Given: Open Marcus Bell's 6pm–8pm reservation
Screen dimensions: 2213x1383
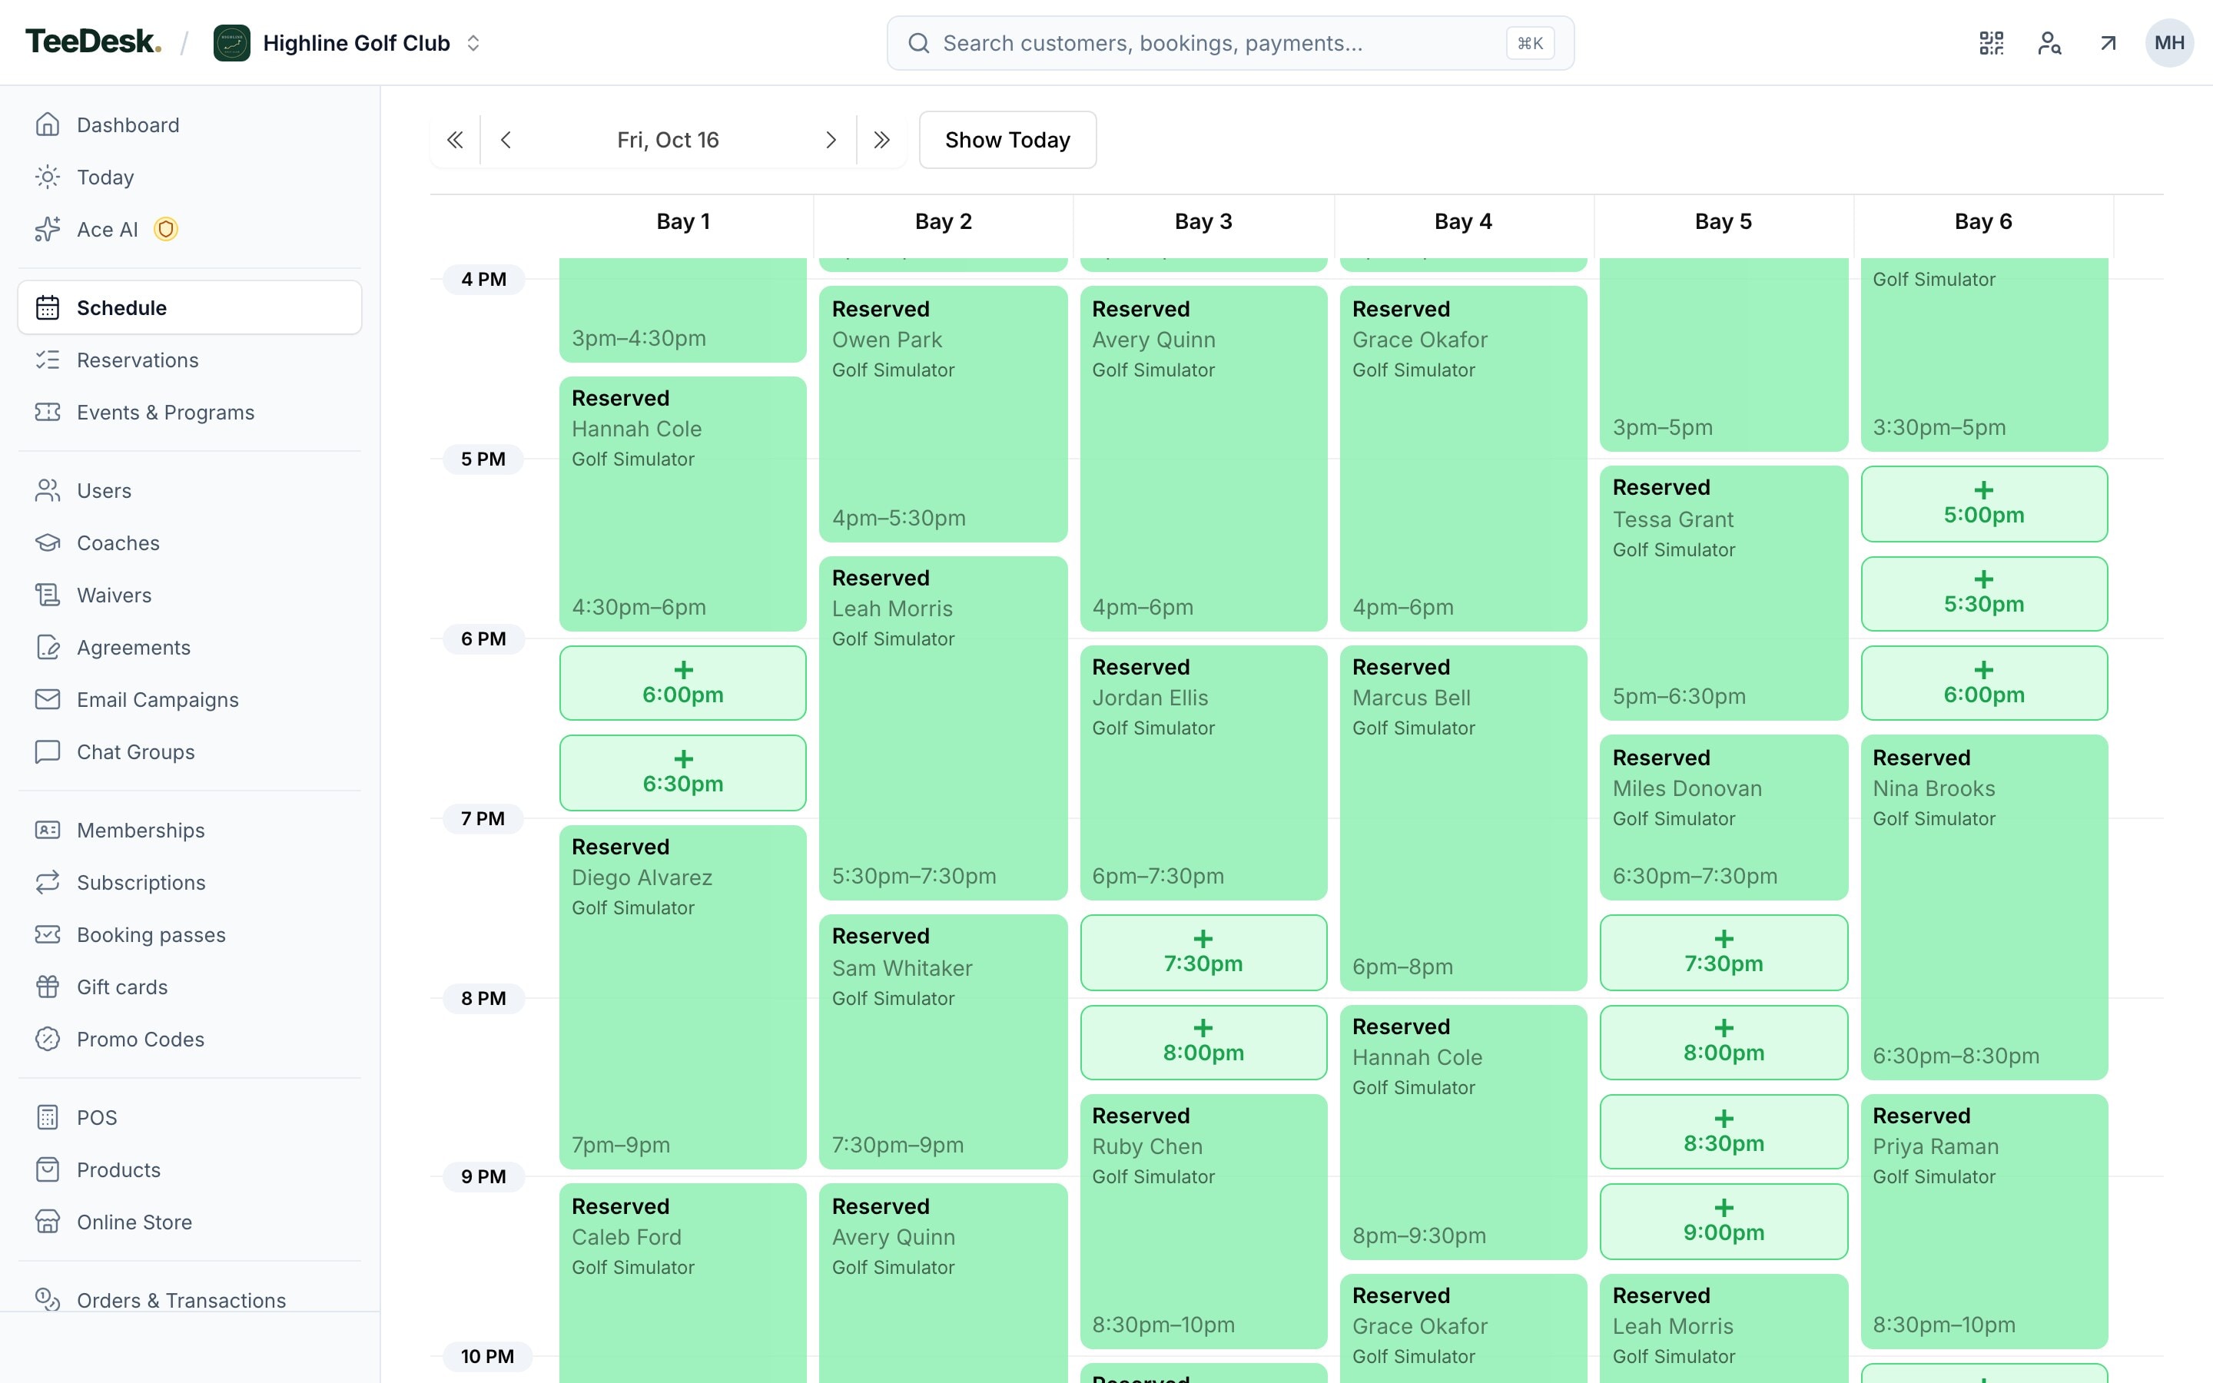Looking at the screenshot, I should tap(1463, 818).
